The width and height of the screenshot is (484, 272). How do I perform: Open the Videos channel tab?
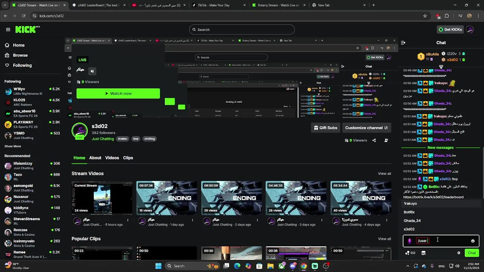point(112,158)
